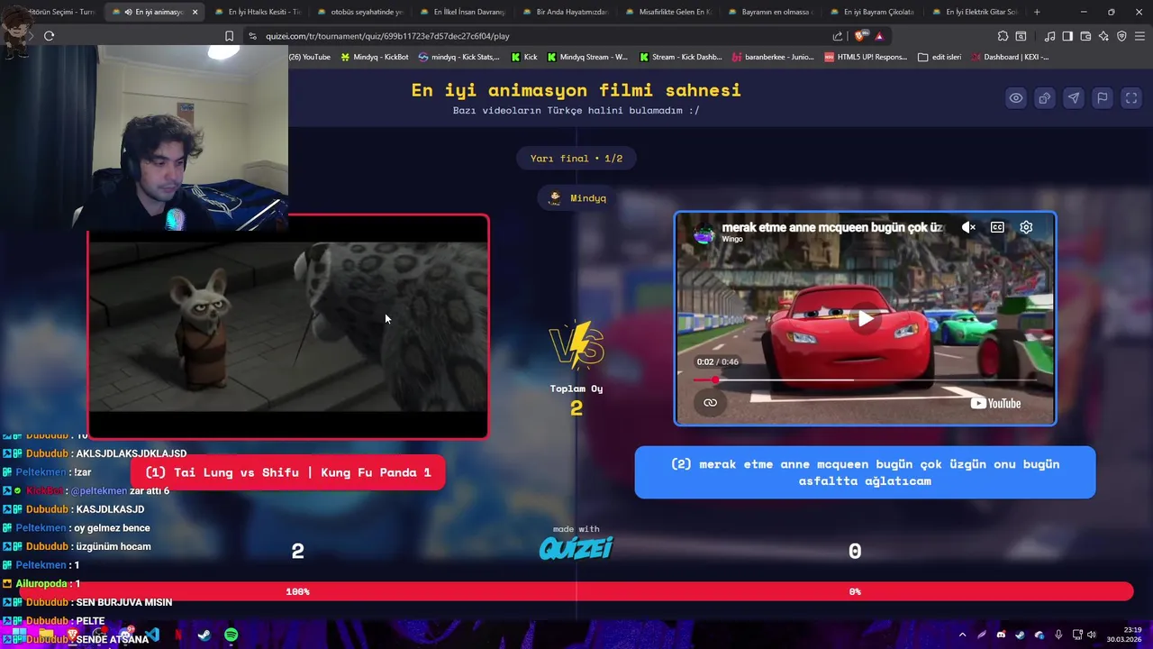Click the Kung Fu Panda video thumbnail
Image resolution: width=1153 pixels, height=649 pixels.
coord(288,326)
